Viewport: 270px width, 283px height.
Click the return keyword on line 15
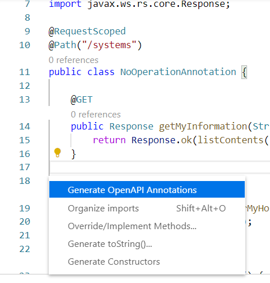pos(109,140)
